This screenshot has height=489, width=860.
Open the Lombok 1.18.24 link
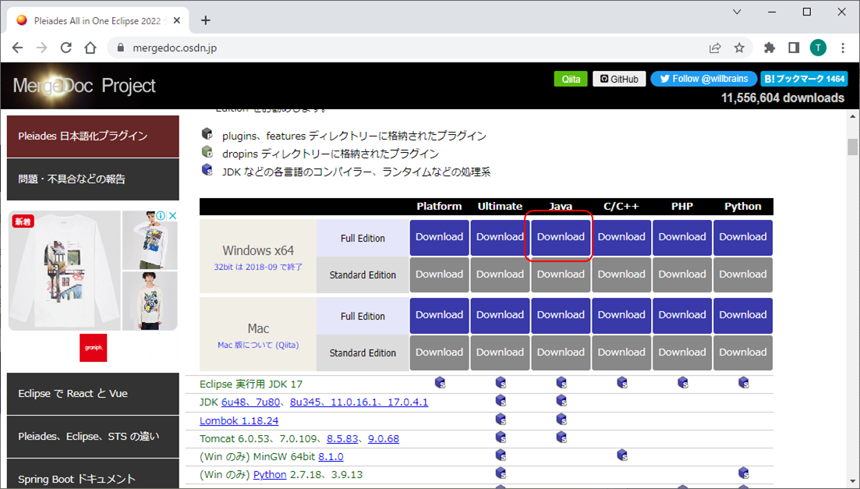click(239, 420)
